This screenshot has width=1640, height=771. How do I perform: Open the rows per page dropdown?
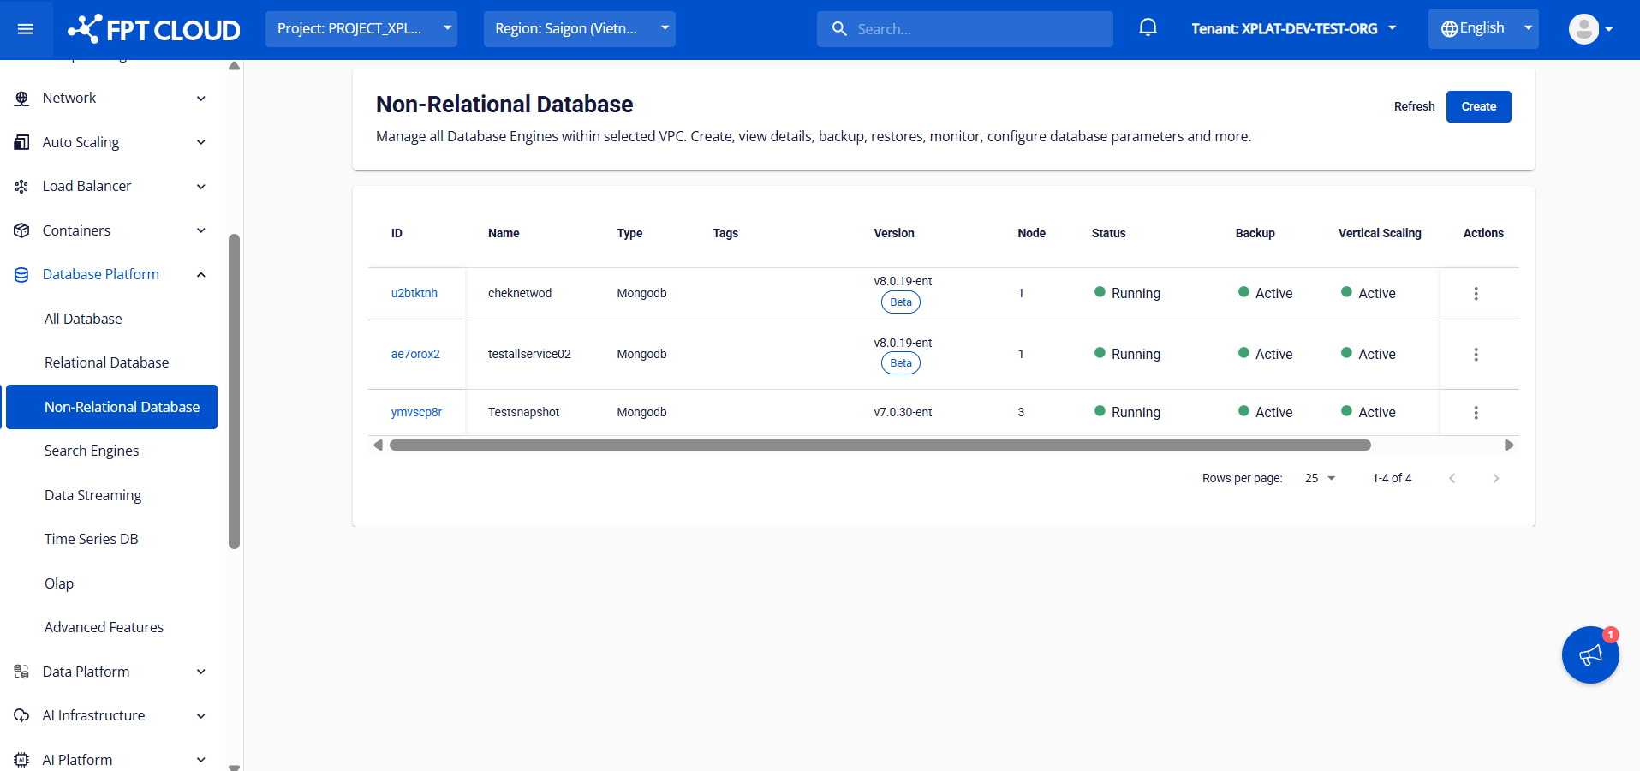[x=1320, y=479]
